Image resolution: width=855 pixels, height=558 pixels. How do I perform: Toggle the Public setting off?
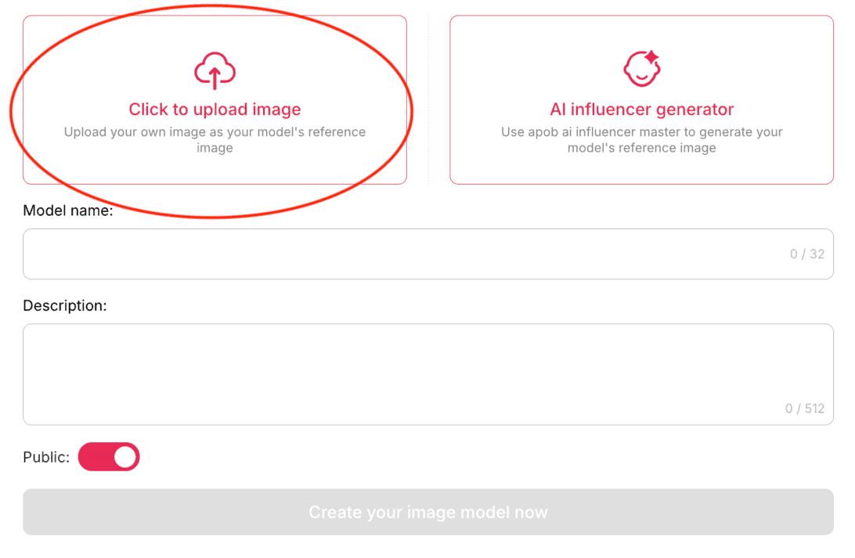click(108, 456)
